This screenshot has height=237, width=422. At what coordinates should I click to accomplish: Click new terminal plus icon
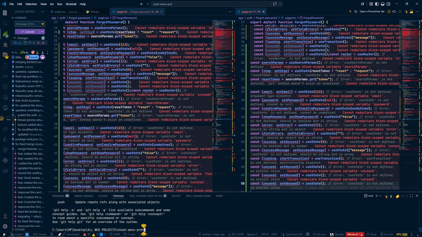click(x=377, y=196)
